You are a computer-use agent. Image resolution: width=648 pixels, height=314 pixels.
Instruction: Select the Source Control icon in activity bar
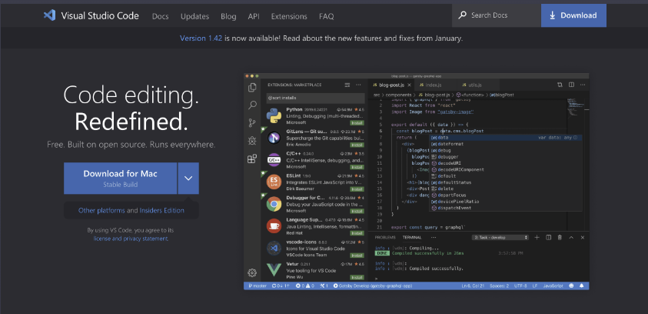pyautogui.click(x=251, y=123)
